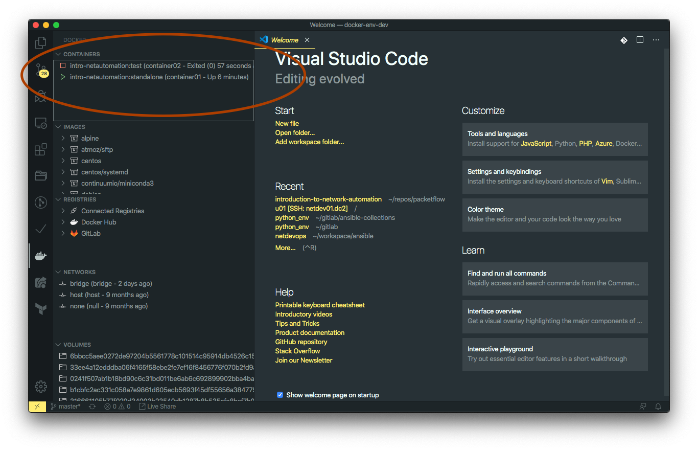698x450 pixels.
Task: Select the exited container02 test container
Action: click(x=153, y=65)
